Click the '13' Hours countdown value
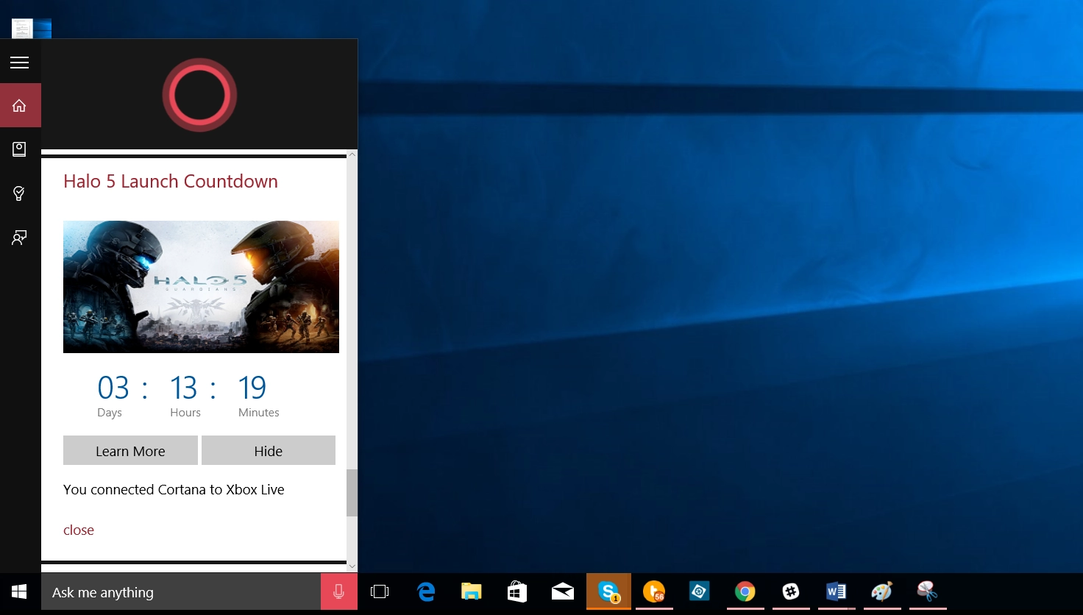Image resolution: width=1083 pixels, height=615 pixels. tap(183, 388)
